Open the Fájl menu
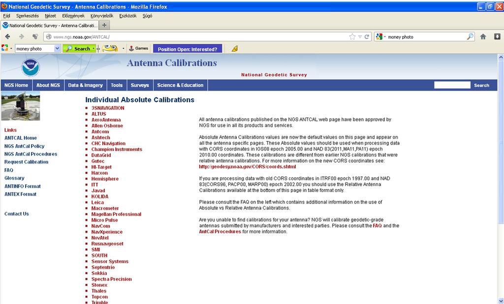The width and height of the screenshot is (504, 304). pyautogui.click(x=6, y=16)
